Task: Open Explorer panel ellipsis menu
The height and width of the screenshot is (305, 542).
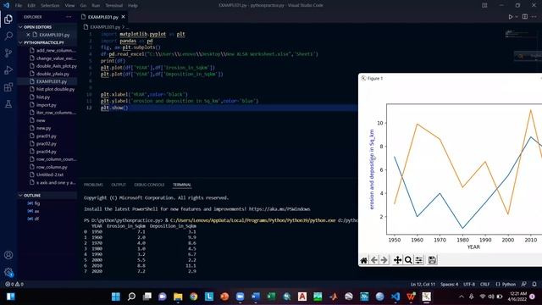Action: (69, 17)
